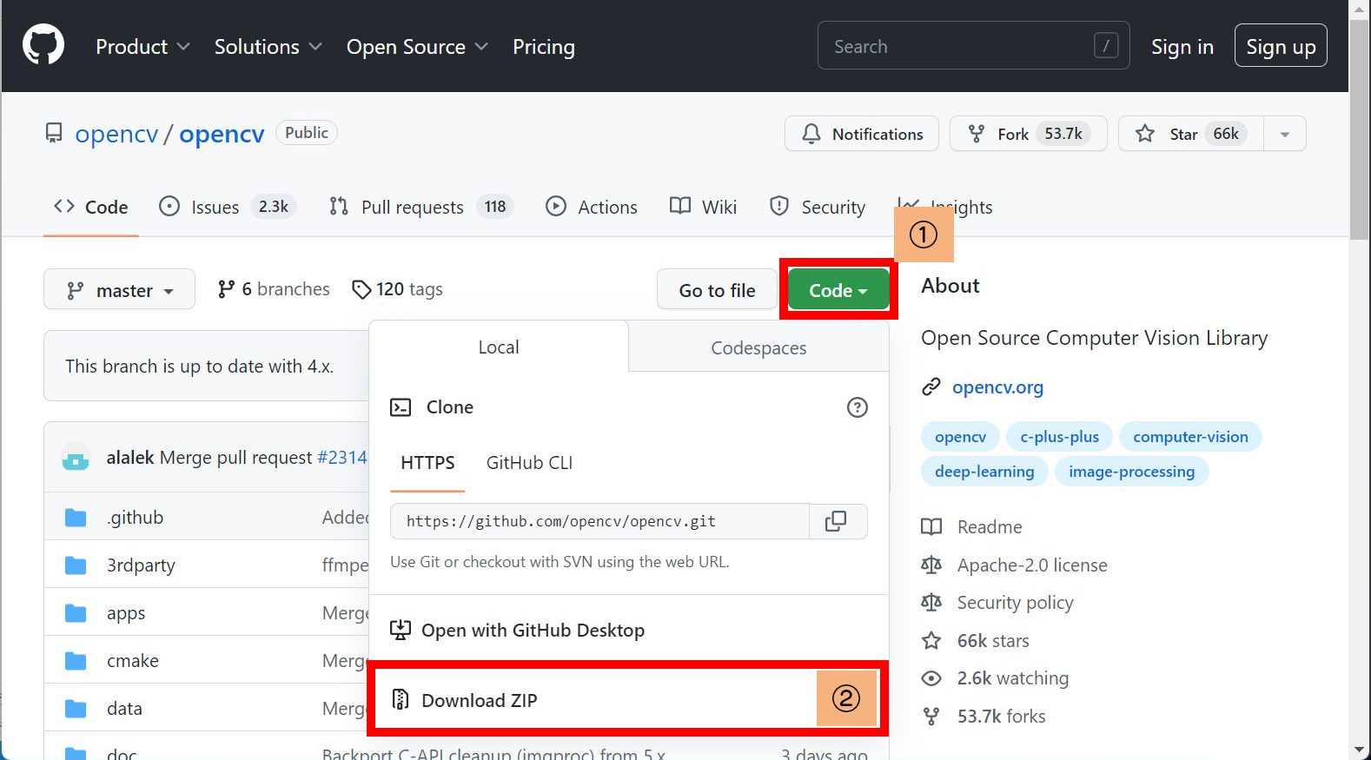The height and width of the screenshot is (760, 1371).
Task: Toggle the green Code dropdown button
Action: (838, 290)
